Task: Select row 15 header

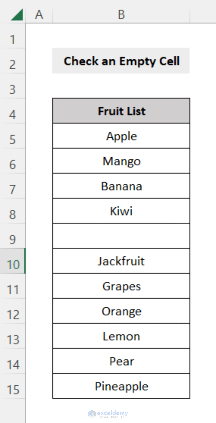Action: pyautogui.click(x=12, y=390)
